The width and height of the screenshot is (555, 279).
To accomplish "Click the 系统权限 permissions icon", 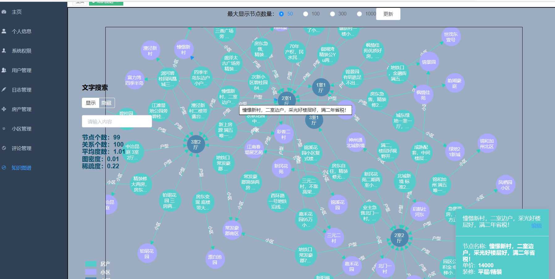I will tap(4, 51).
